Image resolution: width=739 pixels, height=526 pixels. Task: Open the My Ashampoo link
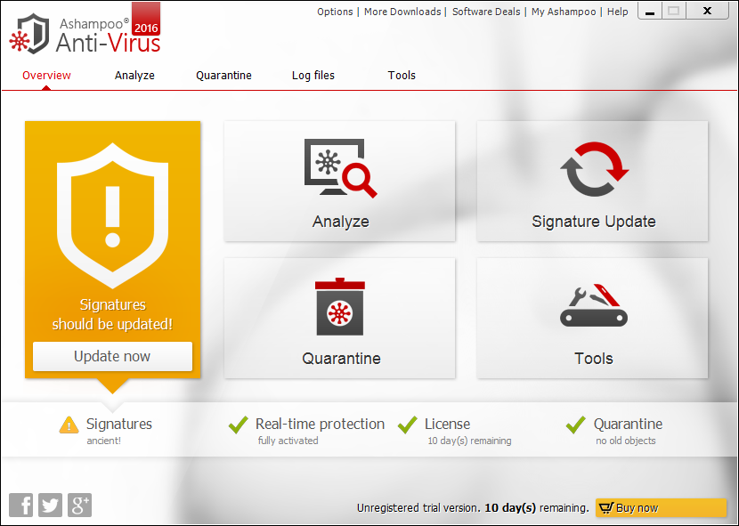click(x=564, y=12)
